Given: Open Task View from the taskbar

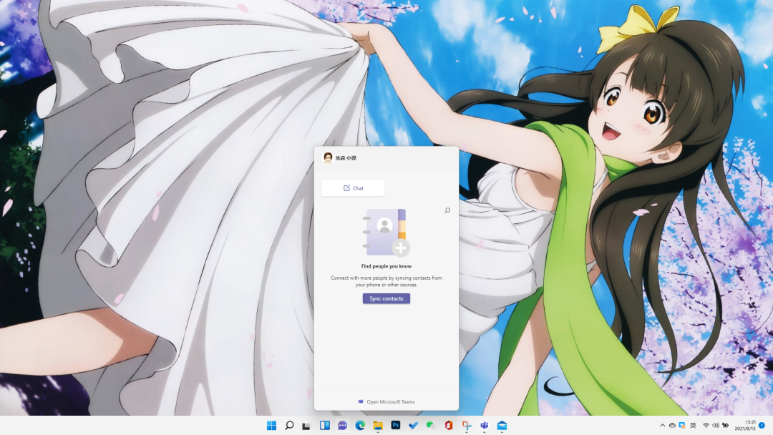Looking at the screenshot, I should point(306,426).
